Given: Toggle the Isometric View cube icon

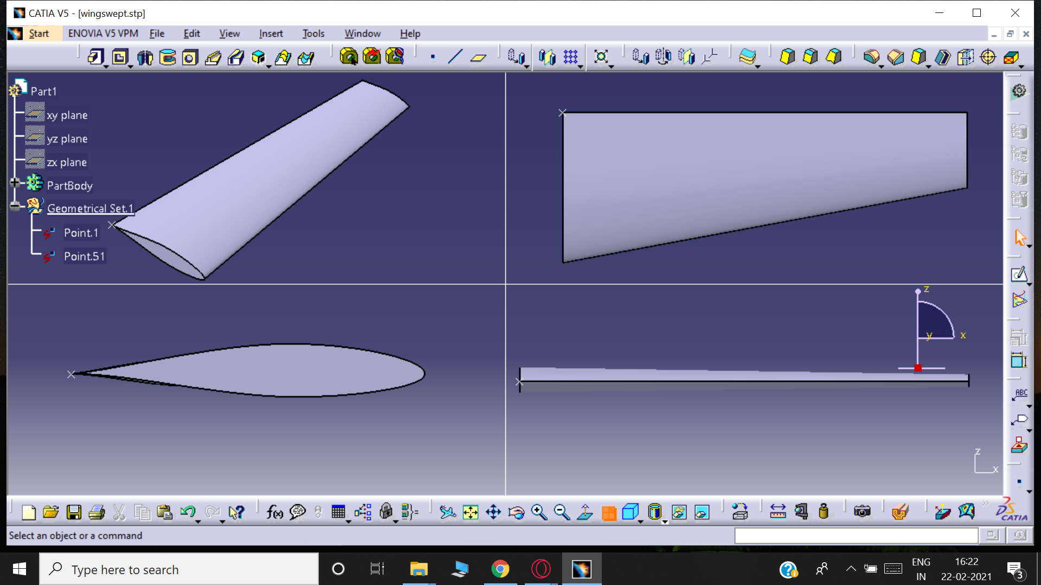Looking at the screenshot, I should click(630, 512).
